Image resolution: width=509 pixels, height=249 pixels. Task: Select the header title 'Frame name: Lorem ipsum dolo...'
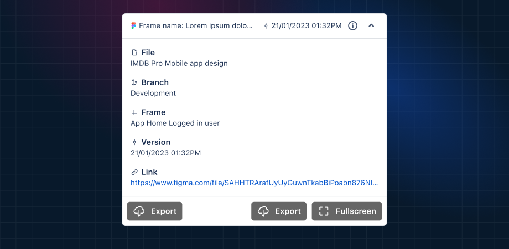[x=196, y=25]
